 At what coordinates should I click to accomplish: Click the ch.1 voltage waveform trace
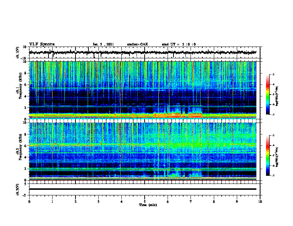143,52
